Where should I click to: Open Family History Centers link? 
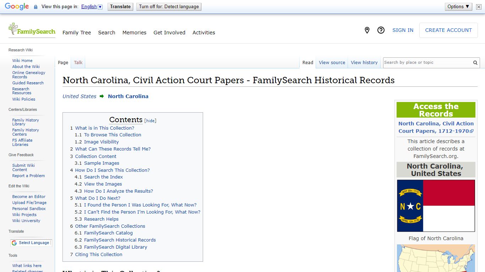tap(26, 132)
